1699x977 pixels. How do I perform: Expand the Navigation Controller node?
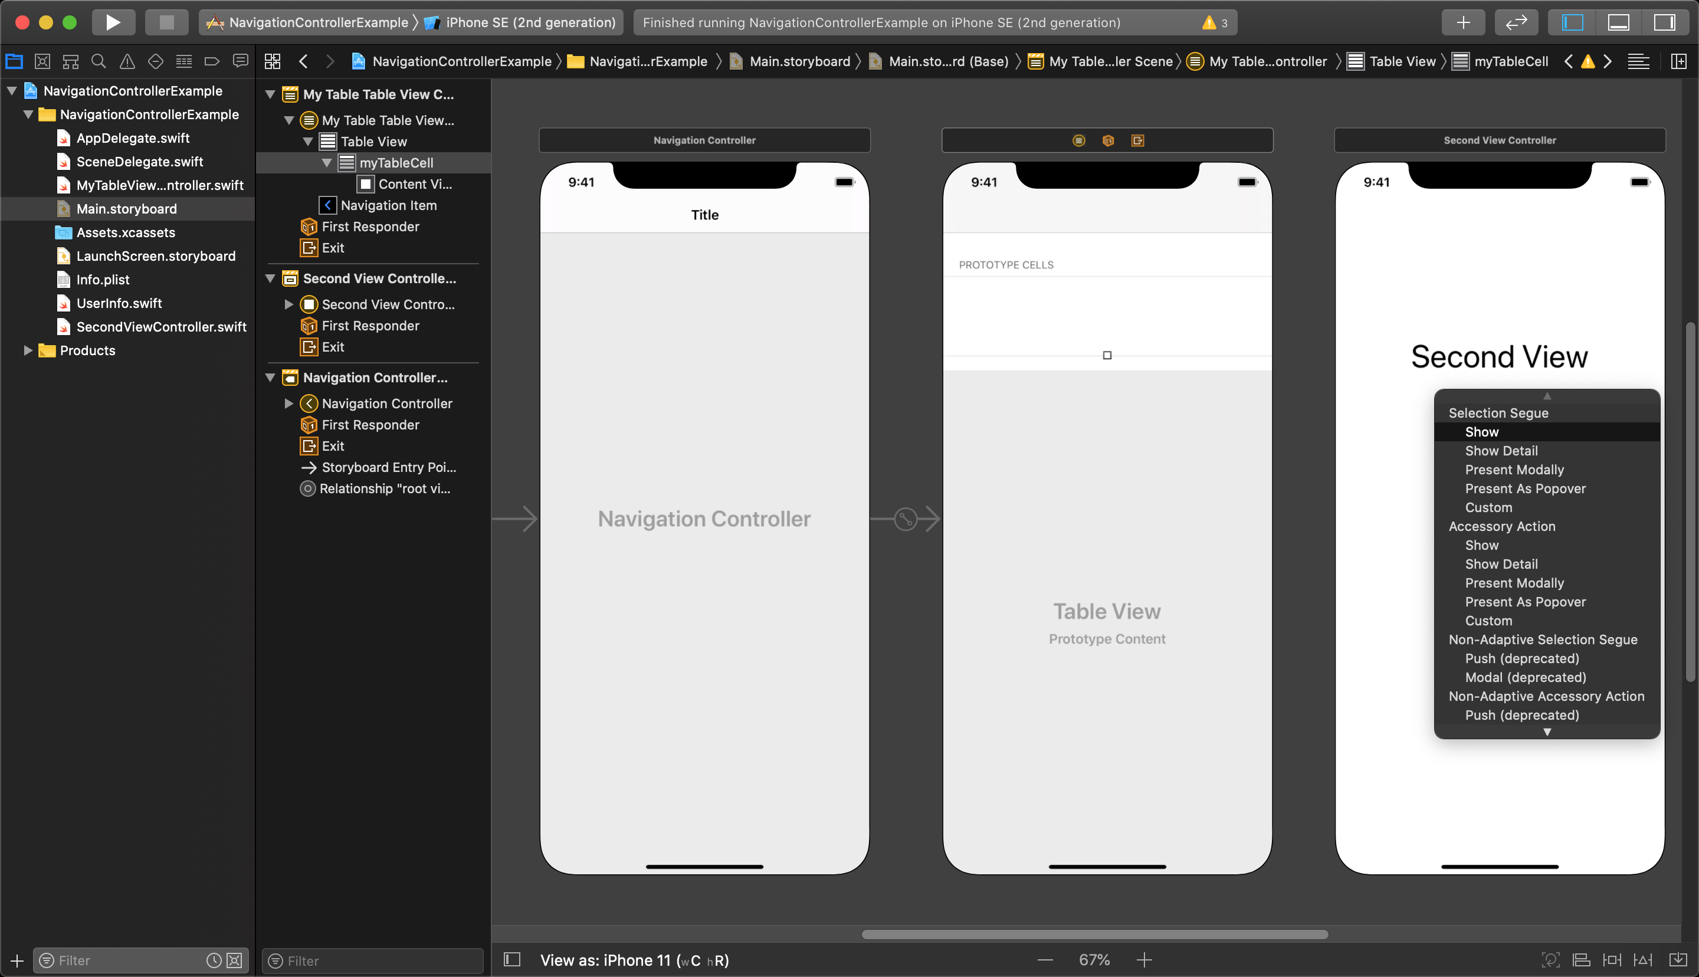(289, 404)
